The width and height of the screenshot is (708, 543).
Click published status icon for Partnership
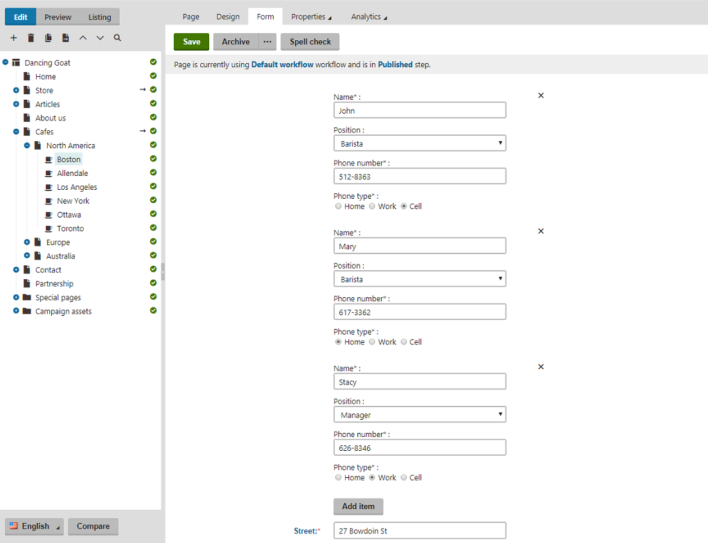154,283
